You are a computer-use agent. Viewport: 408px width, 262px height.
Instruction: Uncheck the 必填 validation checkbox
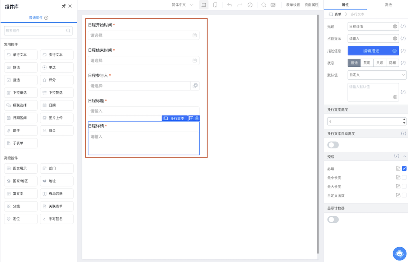tap(404, 169)
